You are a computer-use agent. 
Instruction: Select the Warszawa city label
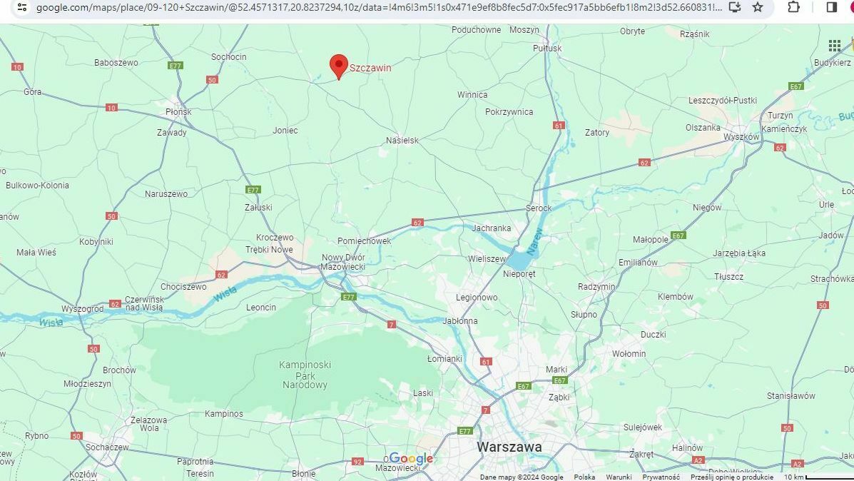pos(509,447)
